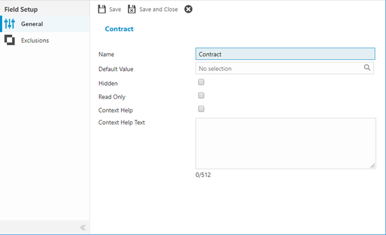386x235 pixels.
Task: Click the textarea resize grip corner
Action: 372,165
